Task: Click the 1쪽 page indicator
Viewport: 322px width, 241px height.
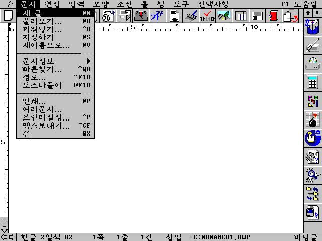Action: [98, 237]
